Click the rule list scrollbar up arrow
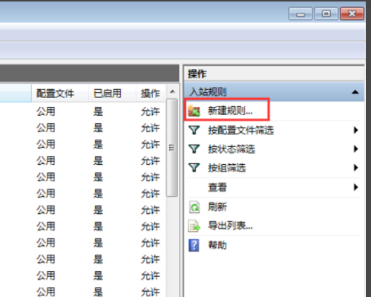Image resolution: width=371 pixels, height=297 pixels. tap(172, 91)
